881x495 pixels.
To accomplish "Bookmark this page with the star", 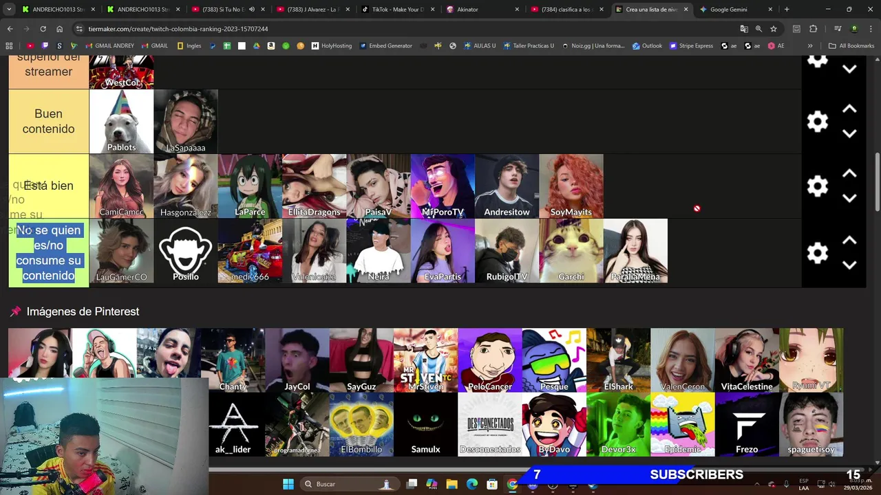I will pos(774,29).
